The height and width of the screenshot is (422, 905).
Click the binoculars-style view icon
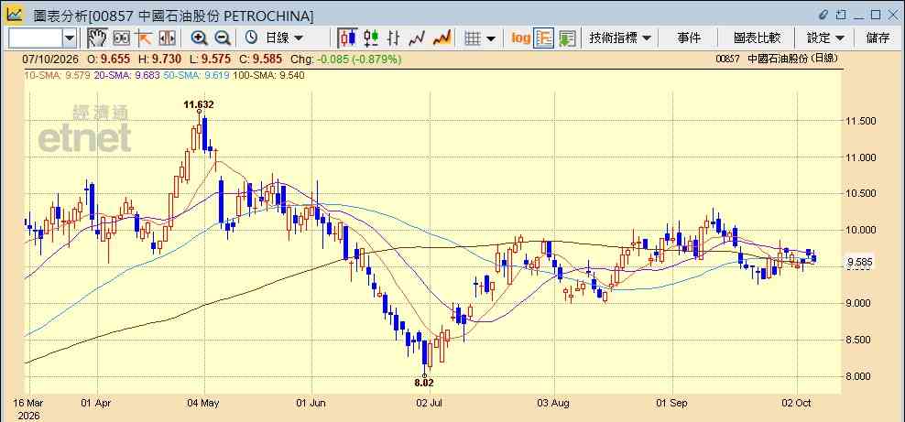(x=121, y=38)
